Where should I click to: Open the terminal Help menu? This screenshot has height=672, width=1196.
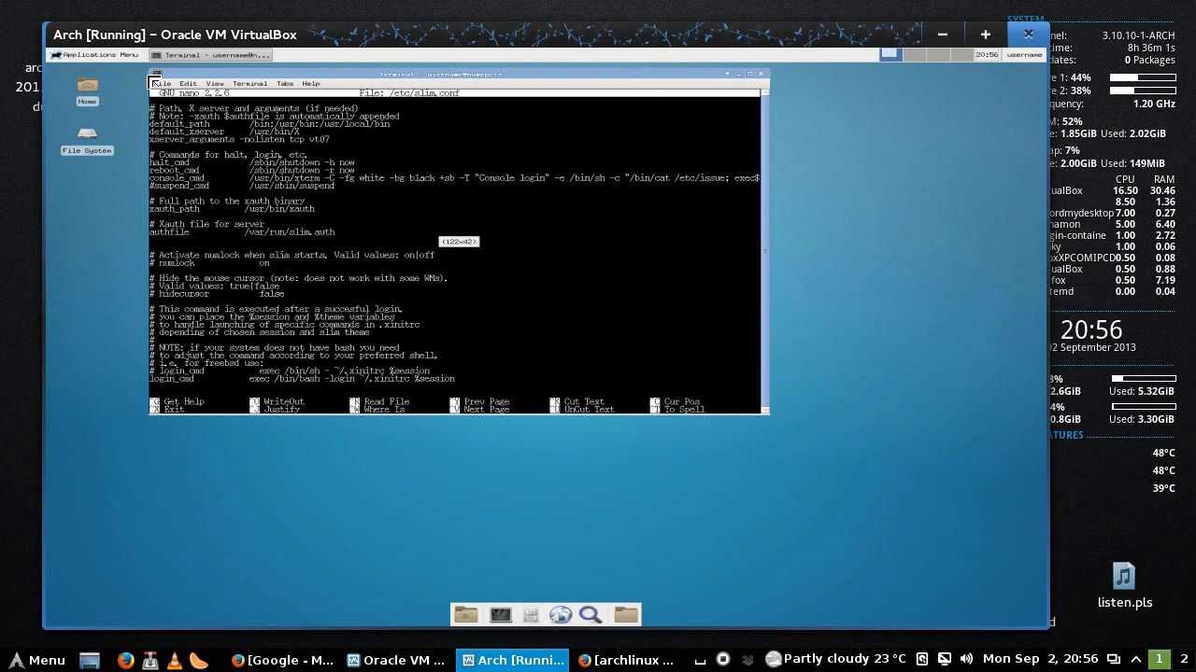click(310, 84)
